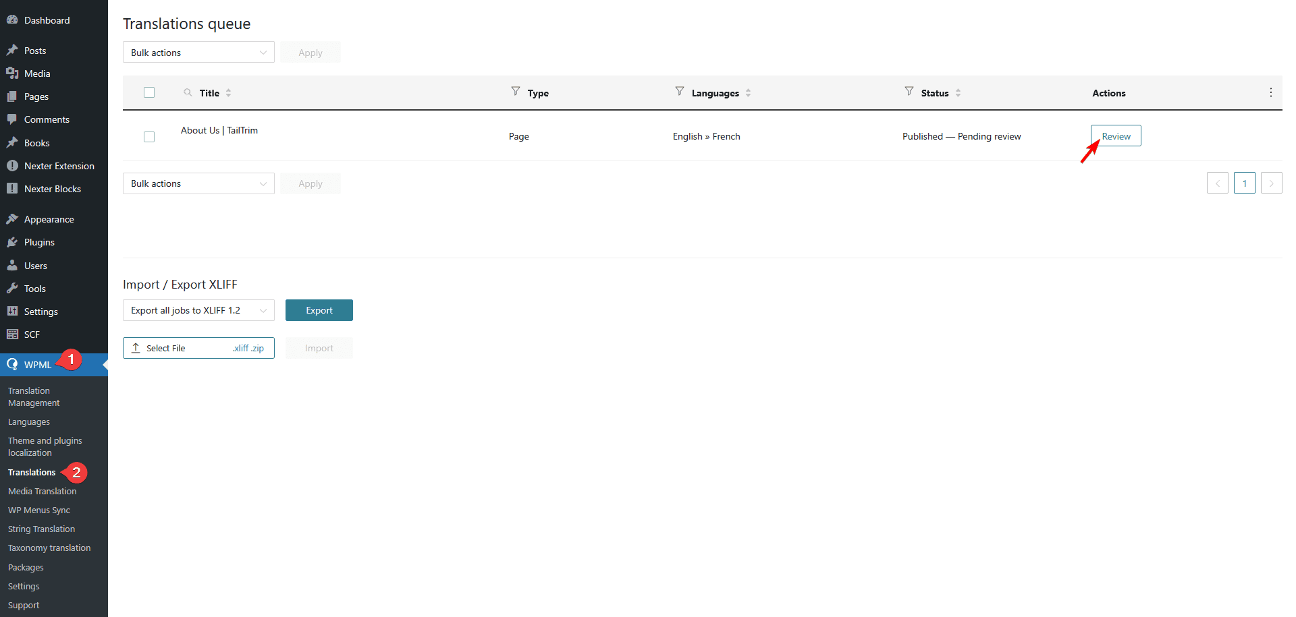This screenshot has width=1296, height=617.
Task: Open the String Translation menu item
Action: coord(41,529)
